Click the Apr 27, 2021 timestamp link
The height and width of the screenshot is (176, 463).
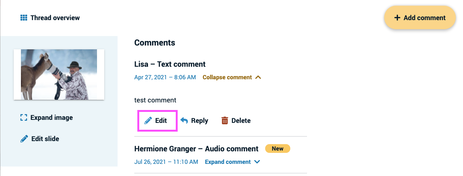pyautogui.click(x=165, y=77)
